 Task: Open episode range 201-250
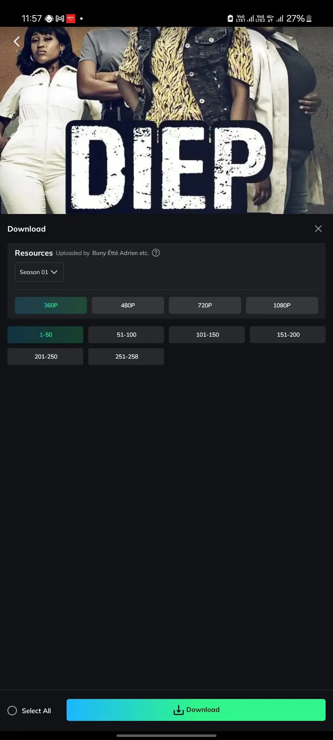(x=45, y=356)
